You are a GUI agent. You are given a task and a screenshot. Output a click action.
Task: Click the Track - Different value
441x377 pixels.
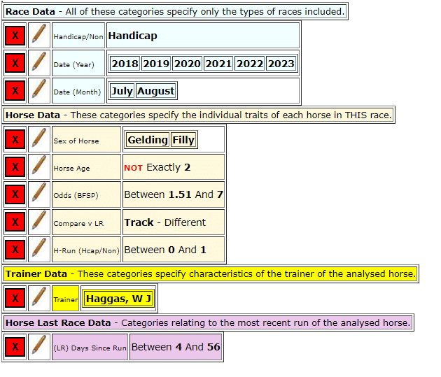pyautogui.click(x=174, y=222)
